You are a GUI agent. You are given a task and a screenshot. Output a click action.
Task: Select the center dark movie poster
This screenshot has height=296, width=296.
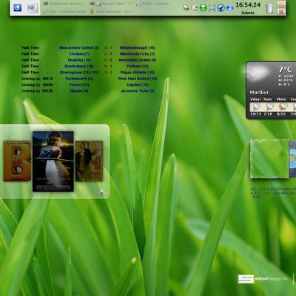coord(53,161)
